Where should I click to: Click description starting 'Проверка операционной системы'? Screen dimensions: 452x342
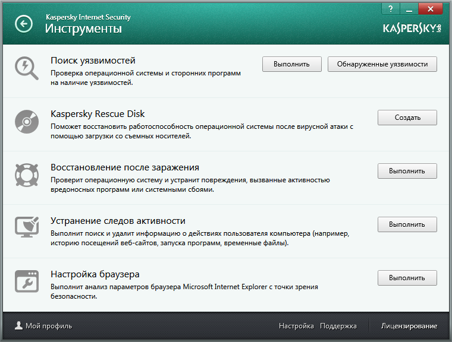146,78
